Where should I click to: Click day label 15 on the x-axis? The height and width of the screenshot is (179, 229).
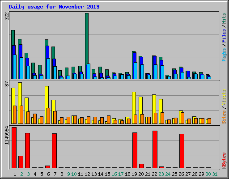[x=107, y=174]
